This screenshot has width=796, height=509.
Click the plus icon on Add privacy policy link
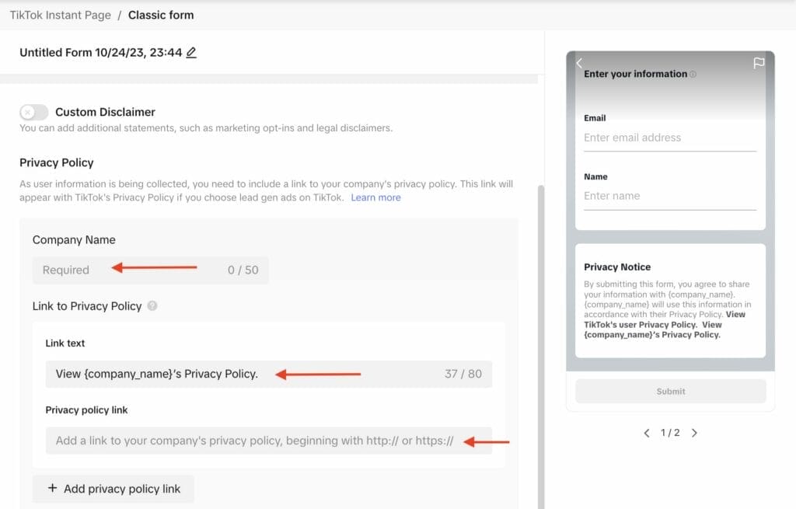click(53, 489)
